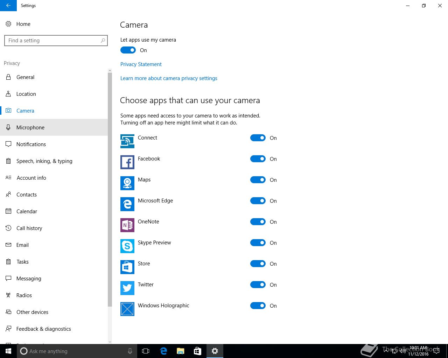Switch off Microsoft Edge camera access
The image size is (448, 358).
[258, 201]
